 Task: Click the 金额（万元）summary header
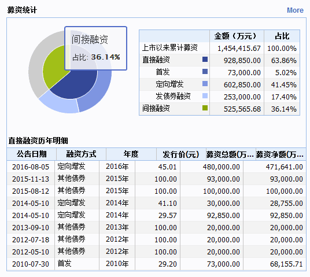[237, 36]
